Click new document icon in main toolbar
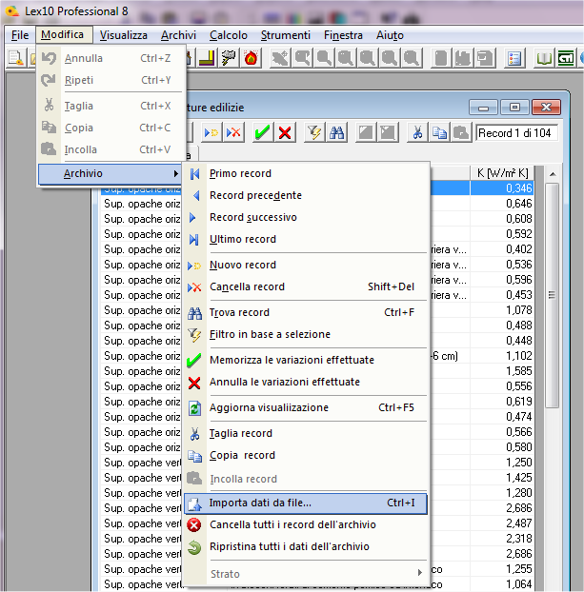 pyautogui.click(x=16, y=58)
